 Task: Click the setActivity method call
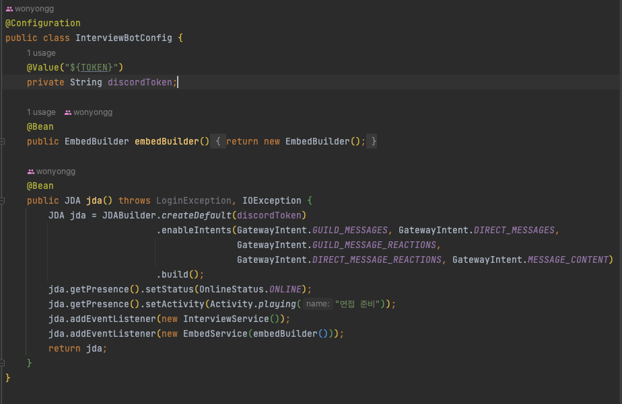point(174,305)
